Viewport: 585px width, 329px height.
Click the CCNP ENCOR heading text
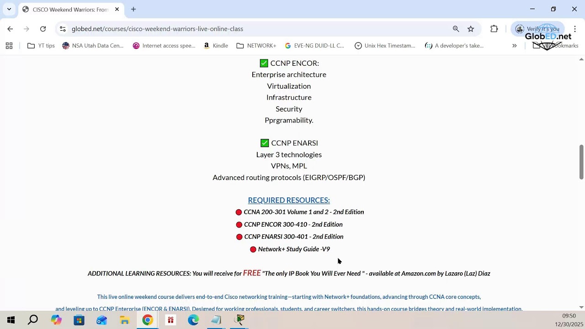294,63
